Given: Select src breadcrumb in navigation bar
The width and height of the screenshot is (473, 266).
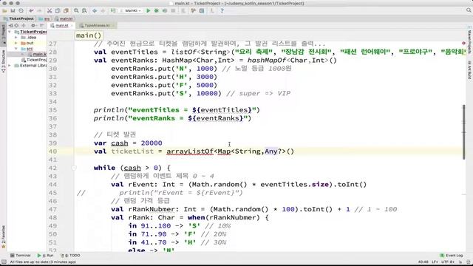Looking at the screenshot, I should [44, 18].
